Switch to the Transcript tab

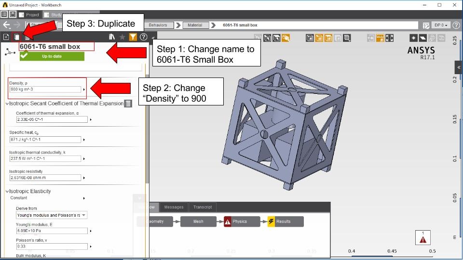[x=203, y=207]
